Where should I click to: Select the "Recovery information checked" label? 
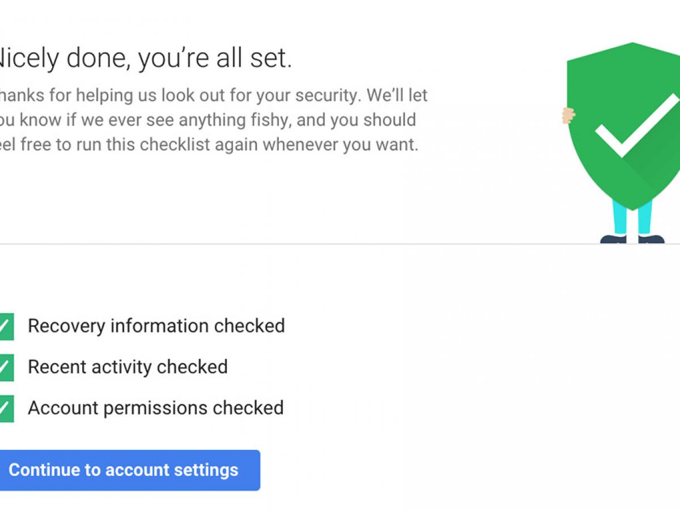[x=156, y=326]
